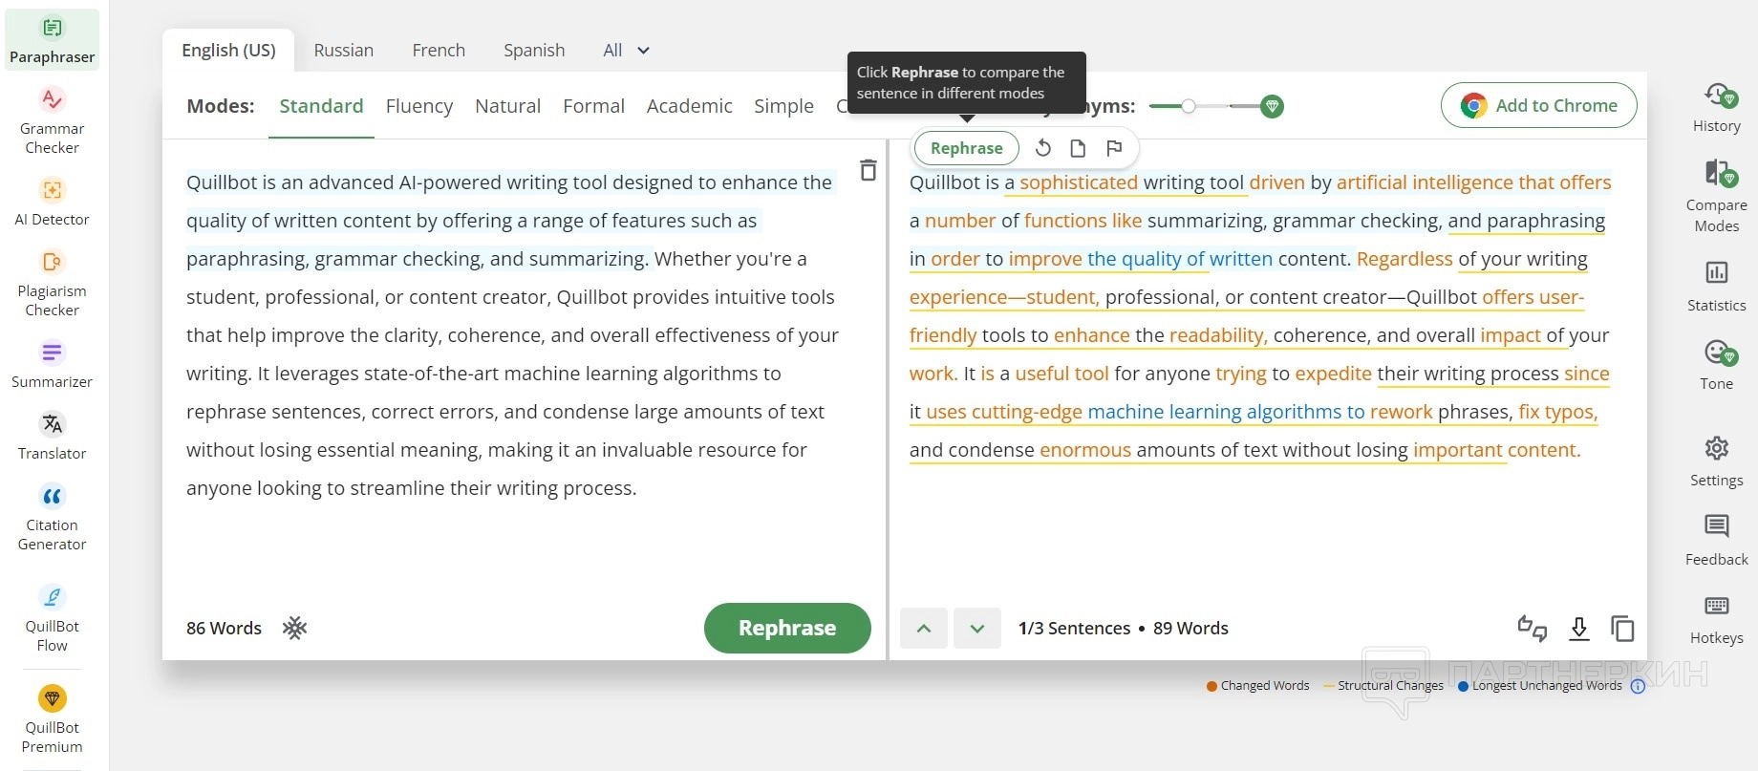Delete input text with trash icon
The height and width of the screenshot is (771, 1758).
[868, 170]
